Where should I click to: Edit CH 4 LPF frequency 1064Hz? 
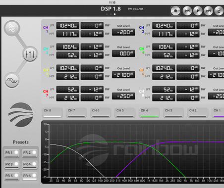(164, 47)
